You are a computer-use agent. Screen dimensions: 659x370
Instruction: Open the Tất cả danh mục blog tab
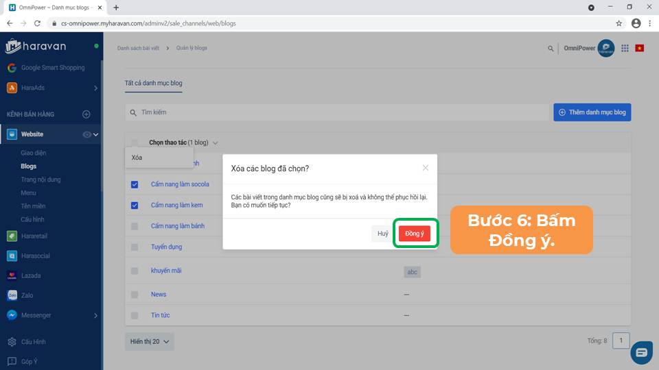point(153,83)
